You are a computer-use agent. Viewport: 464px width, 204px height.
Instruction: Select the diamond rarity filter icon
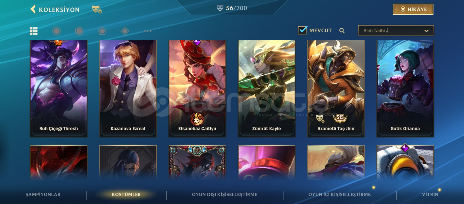[125, 31]
